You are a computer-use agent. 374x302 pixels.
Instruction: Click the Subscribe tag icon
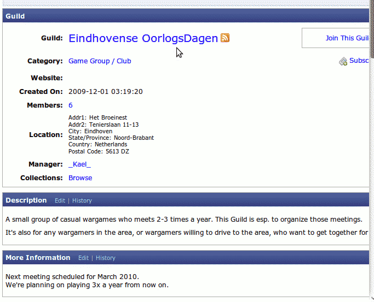tap(343, 61)
